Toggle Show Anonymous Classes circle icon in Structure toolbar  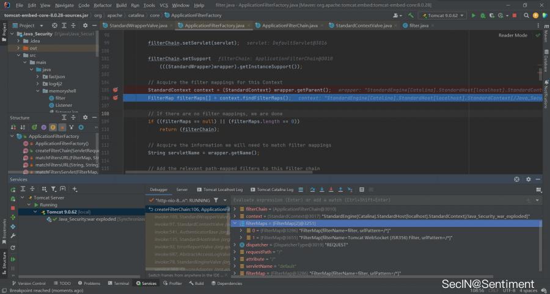[x=81, y=127]
